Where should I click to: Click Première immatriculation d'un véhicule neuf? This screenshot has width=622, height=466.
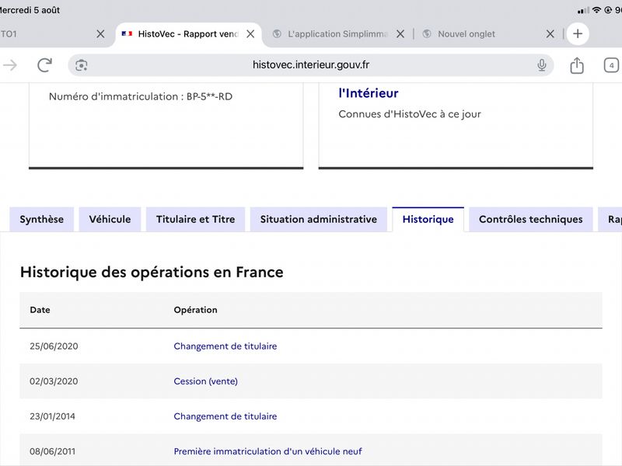coord(267,451)
